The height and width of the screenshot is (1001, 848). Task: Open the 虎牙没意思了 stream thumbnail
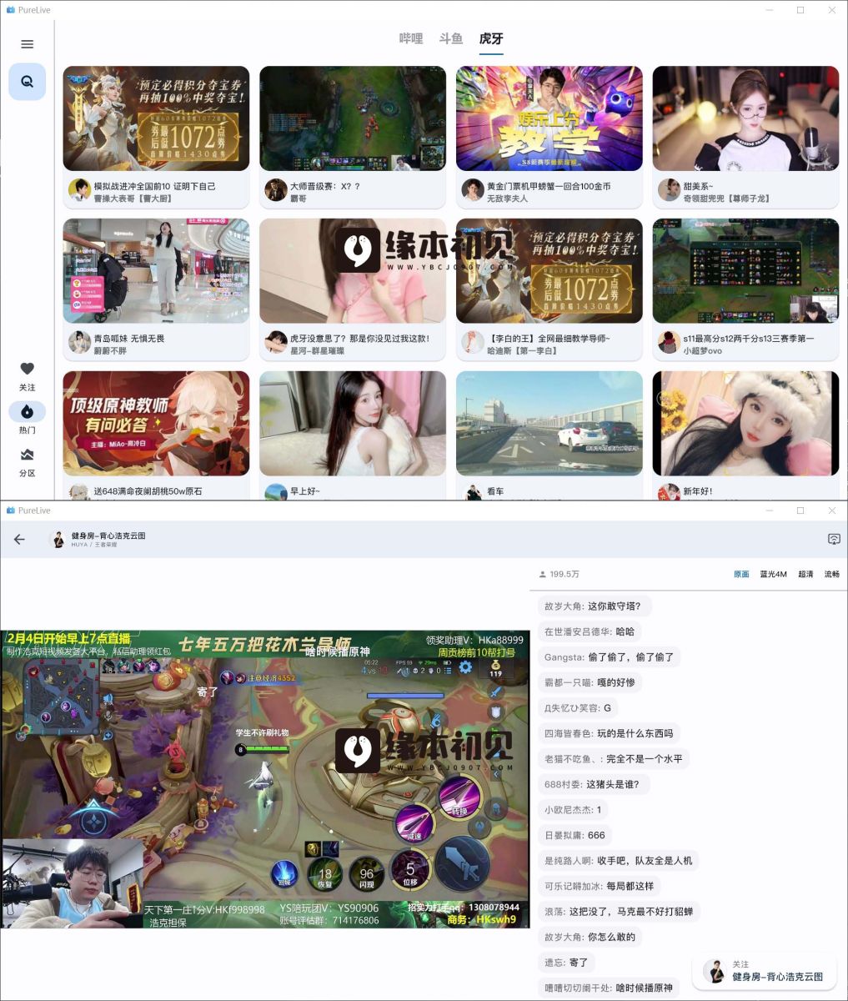353,271
